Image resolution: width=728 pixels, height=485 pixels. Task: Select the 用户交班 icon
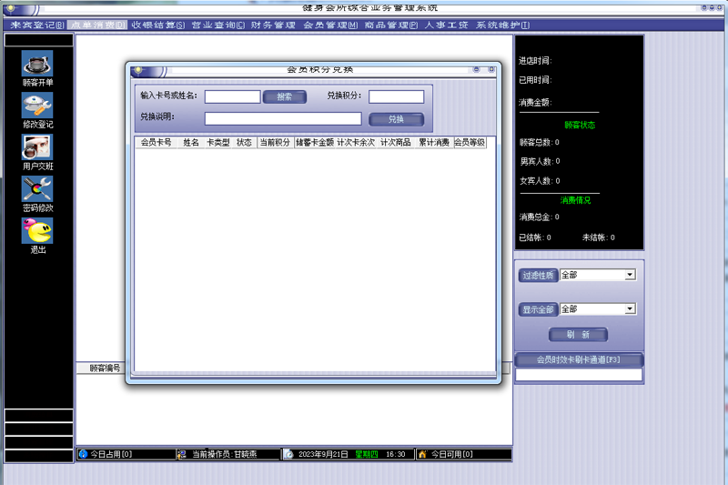pos(37,147)
